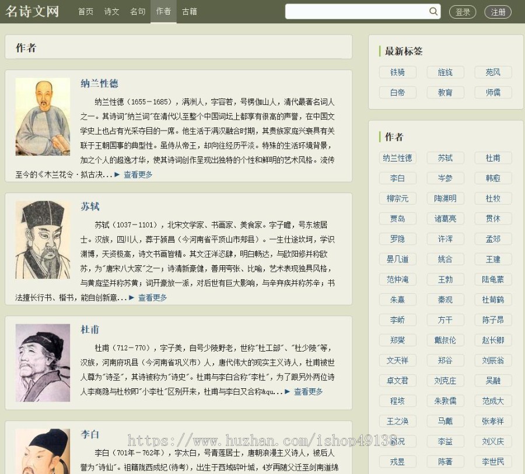
Task: Go to 刘克庄 author page
Action: [x=445, y=381]
